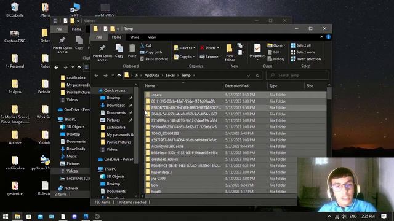The width and height of the screenshot is (394, 221).
Task: Show hidden system tray icons
Action: pyautogui.click(x=329, y=216)
